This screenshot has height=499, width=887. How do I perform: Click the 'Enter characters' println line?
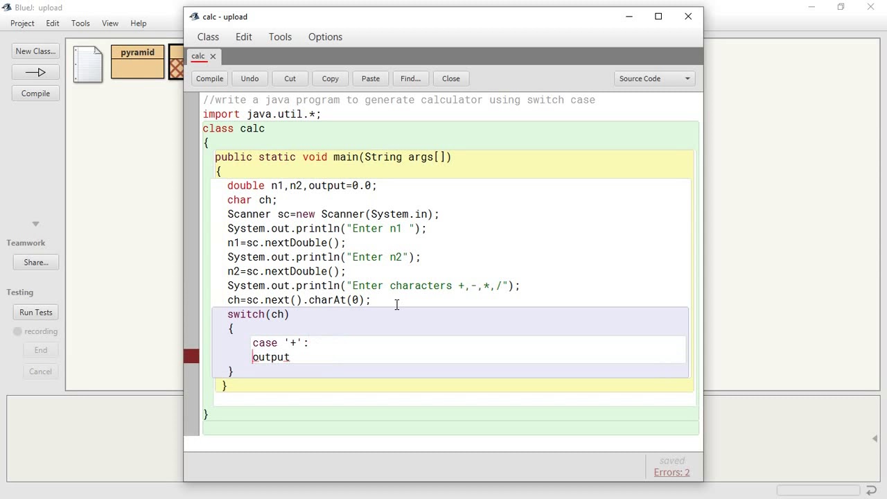[x=374, y=286]
